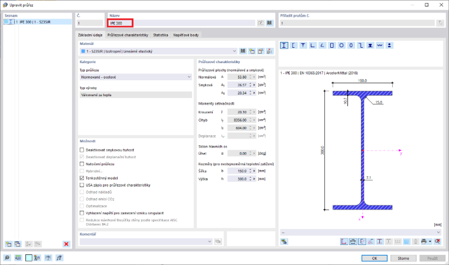Delete section with red X icon
The width and height of the screenshot is (449, 265).
pyautogui.click(x=66, y=244)
